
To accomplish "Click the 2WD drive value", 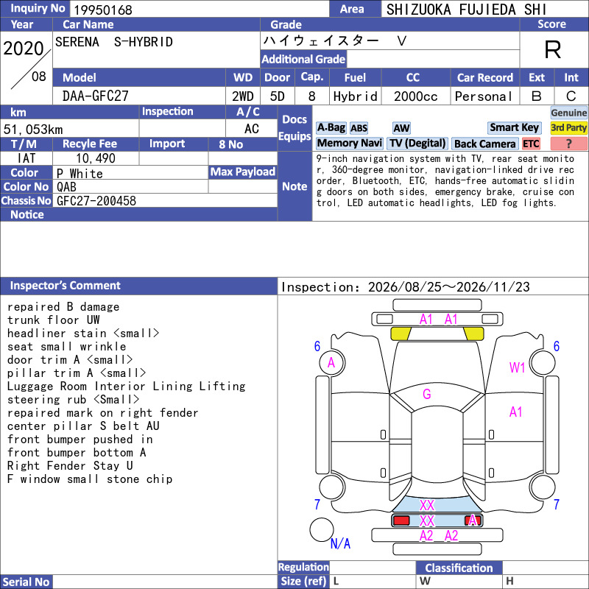I will click(x=243, y=96).
